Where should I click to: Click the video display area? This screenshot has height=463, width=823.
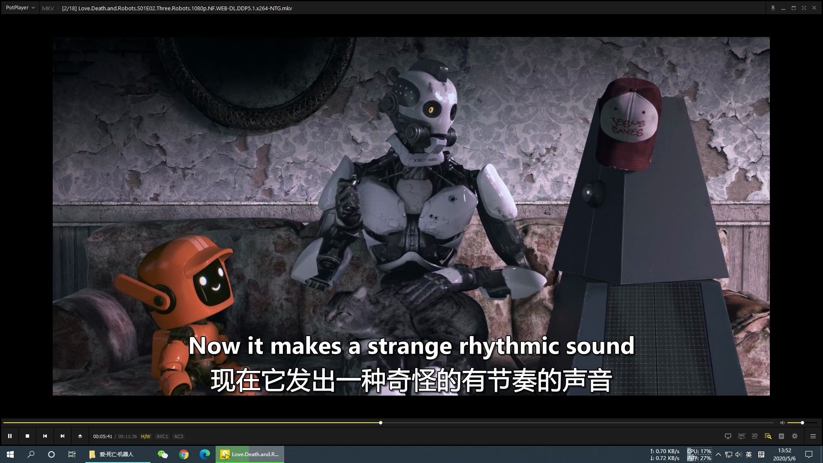pos(411,216)
